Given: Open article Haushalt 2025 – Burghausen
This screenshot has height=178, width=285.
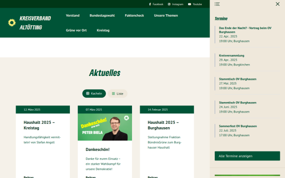Looking at the screenshot, I should [x=163, y=125].
